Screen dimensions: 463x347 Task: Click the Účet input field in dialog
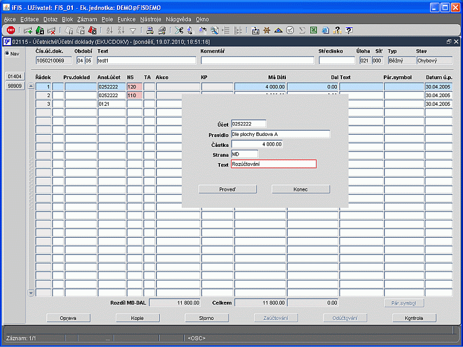coord(249,124)
